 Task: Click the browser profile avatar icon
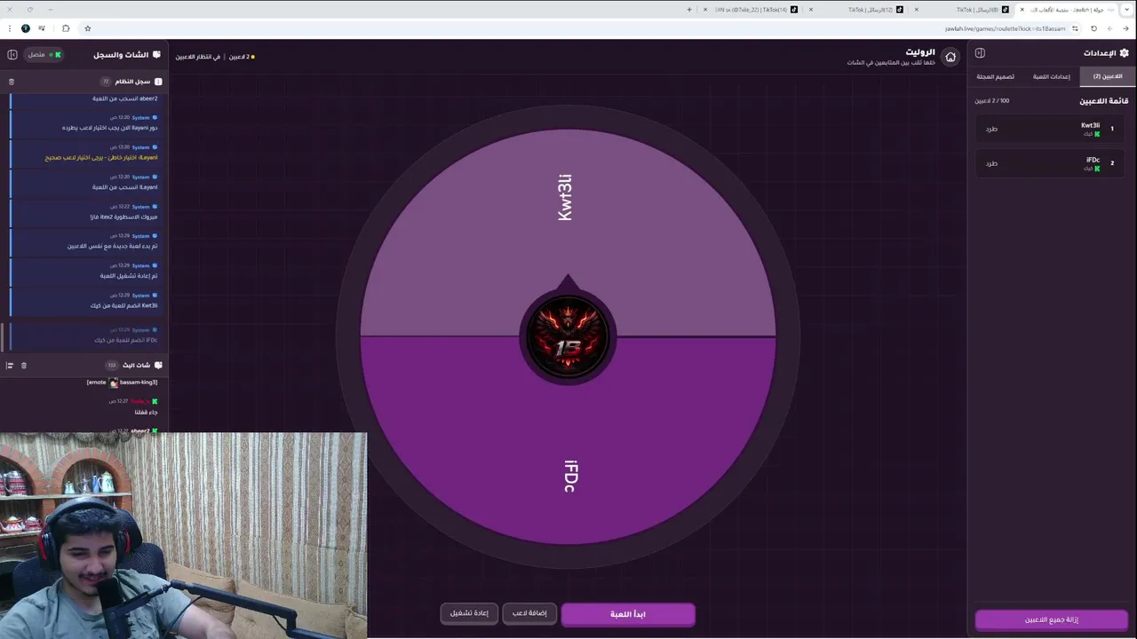[x=25, y=28]
